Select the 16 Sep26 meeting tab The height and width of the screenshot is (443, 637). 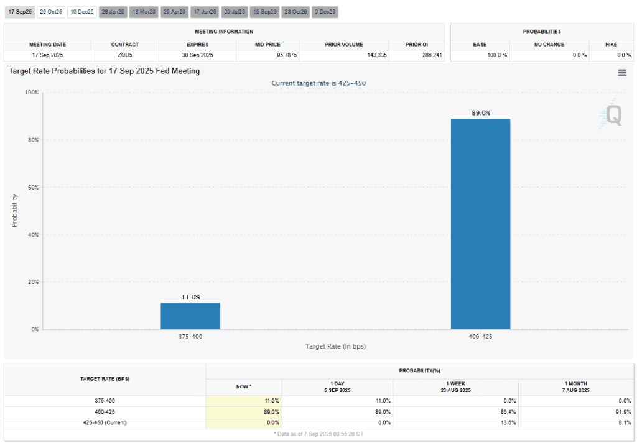click(265, 12)
